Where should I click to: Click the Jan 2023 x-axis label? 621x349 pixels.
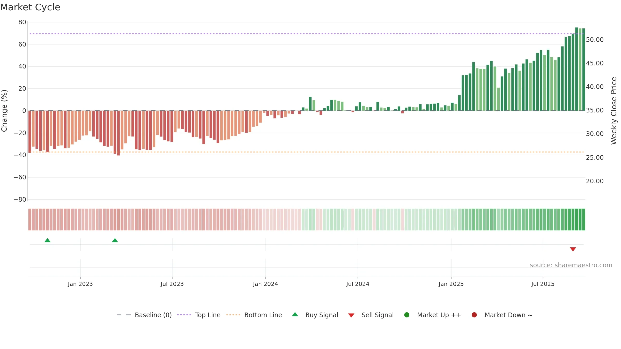80,284
